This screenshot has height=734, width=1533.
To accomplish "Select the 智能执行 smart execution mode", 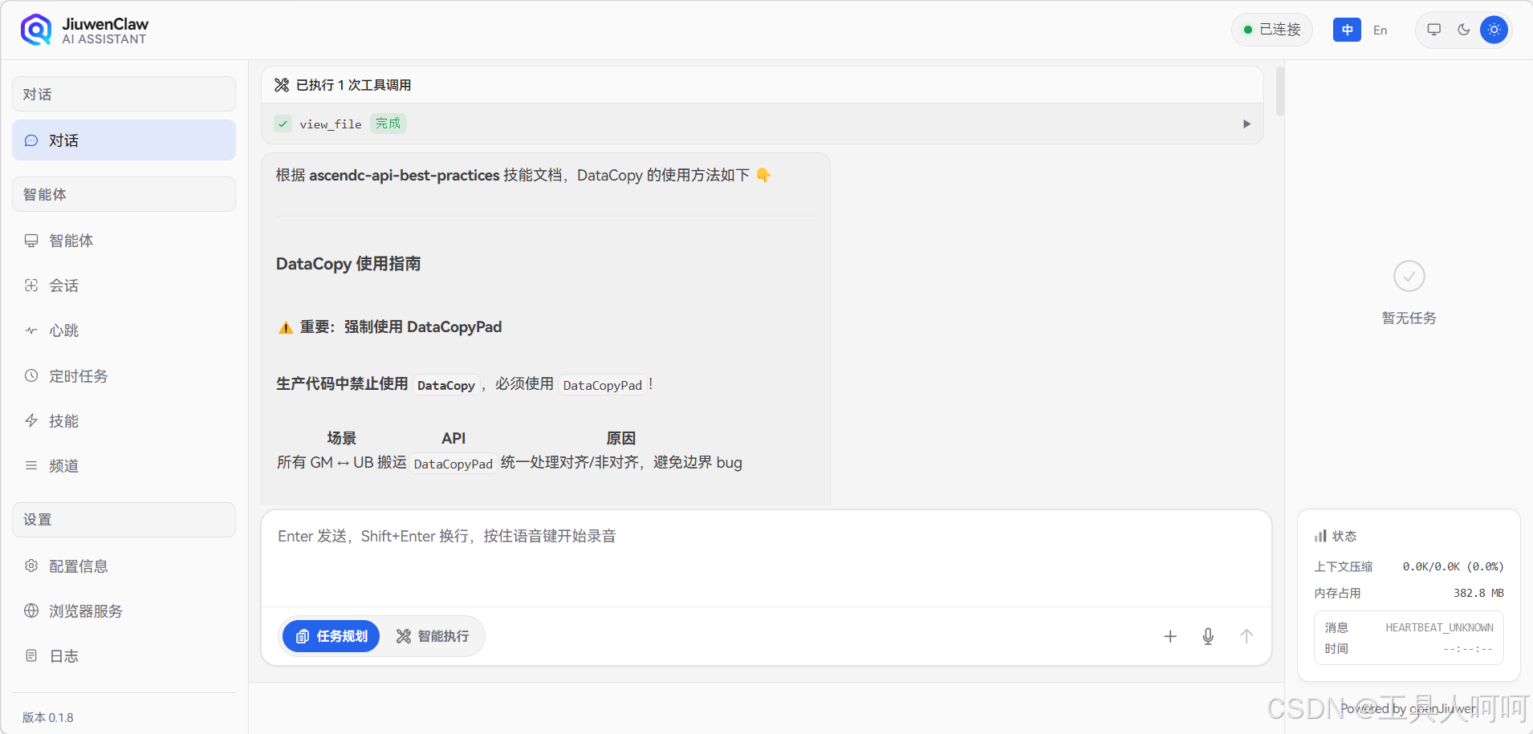I will [432, 636].
